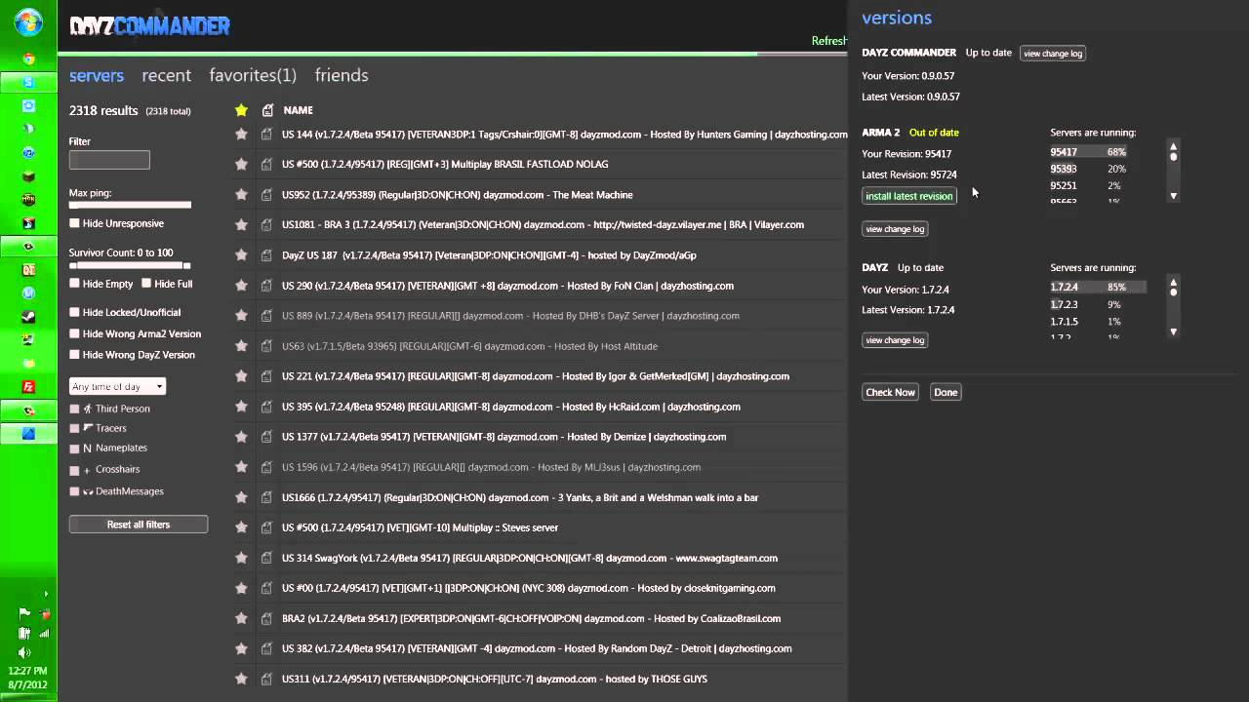Click the Survivor Count range slider
Viewport: 1249px width, 702px height.
coord(130,265)
